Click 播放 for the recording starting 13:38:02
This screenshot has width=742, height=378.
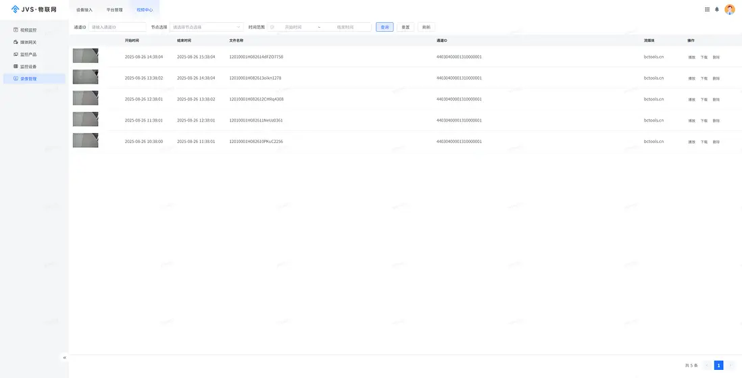point(692,78)
